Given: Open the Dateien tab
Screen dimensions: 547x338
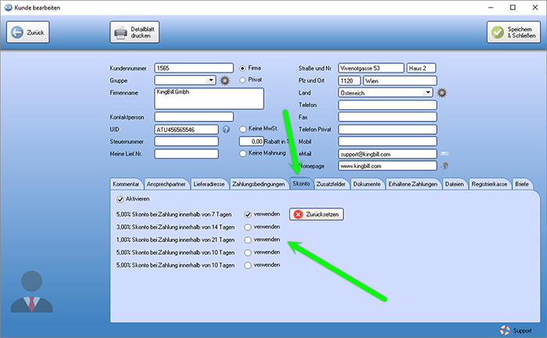Looking at the screenshot, I should point(455,184).
